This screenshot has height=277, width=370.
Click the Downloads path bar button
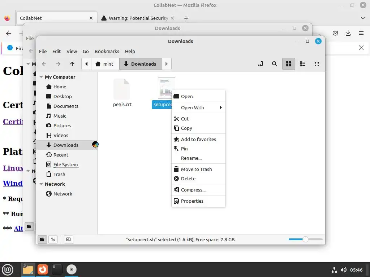pyautogui.click(x=140, y=64)
